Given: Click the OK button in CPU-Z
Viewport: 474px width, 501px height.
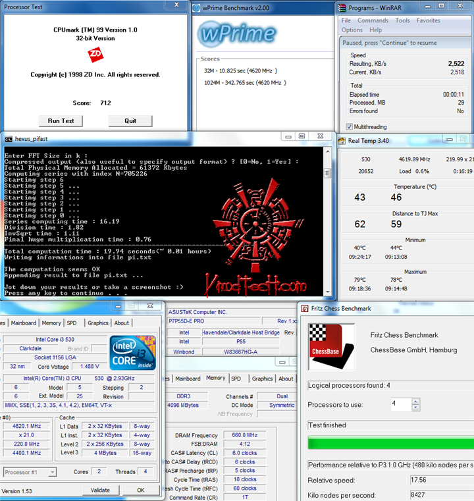Looking at the screenshot, I should [141, 490].
